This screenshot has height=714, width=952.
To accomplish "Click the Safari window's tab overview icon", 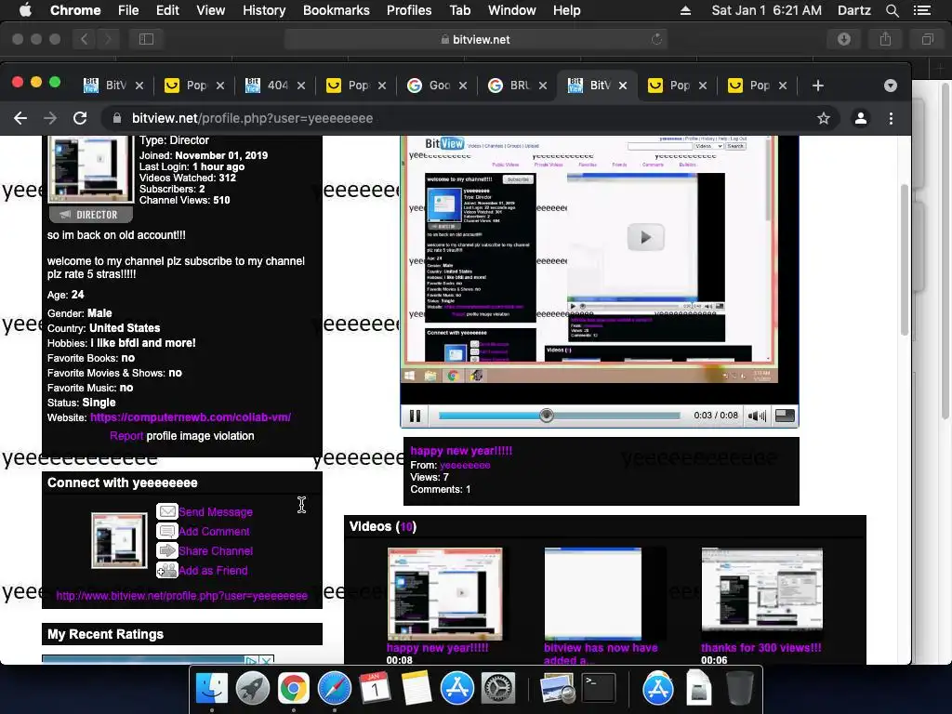I will (x=928, y=39).
